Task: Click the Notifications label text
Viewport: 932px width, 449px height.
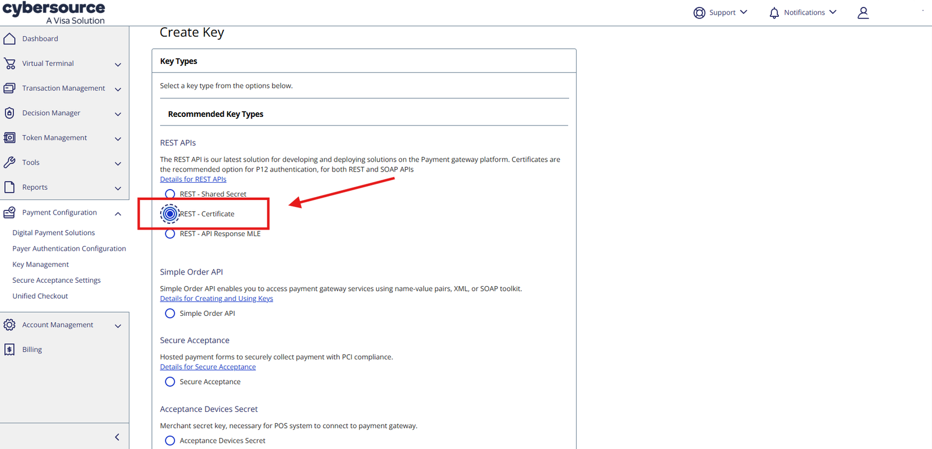Action: (804, 12)
